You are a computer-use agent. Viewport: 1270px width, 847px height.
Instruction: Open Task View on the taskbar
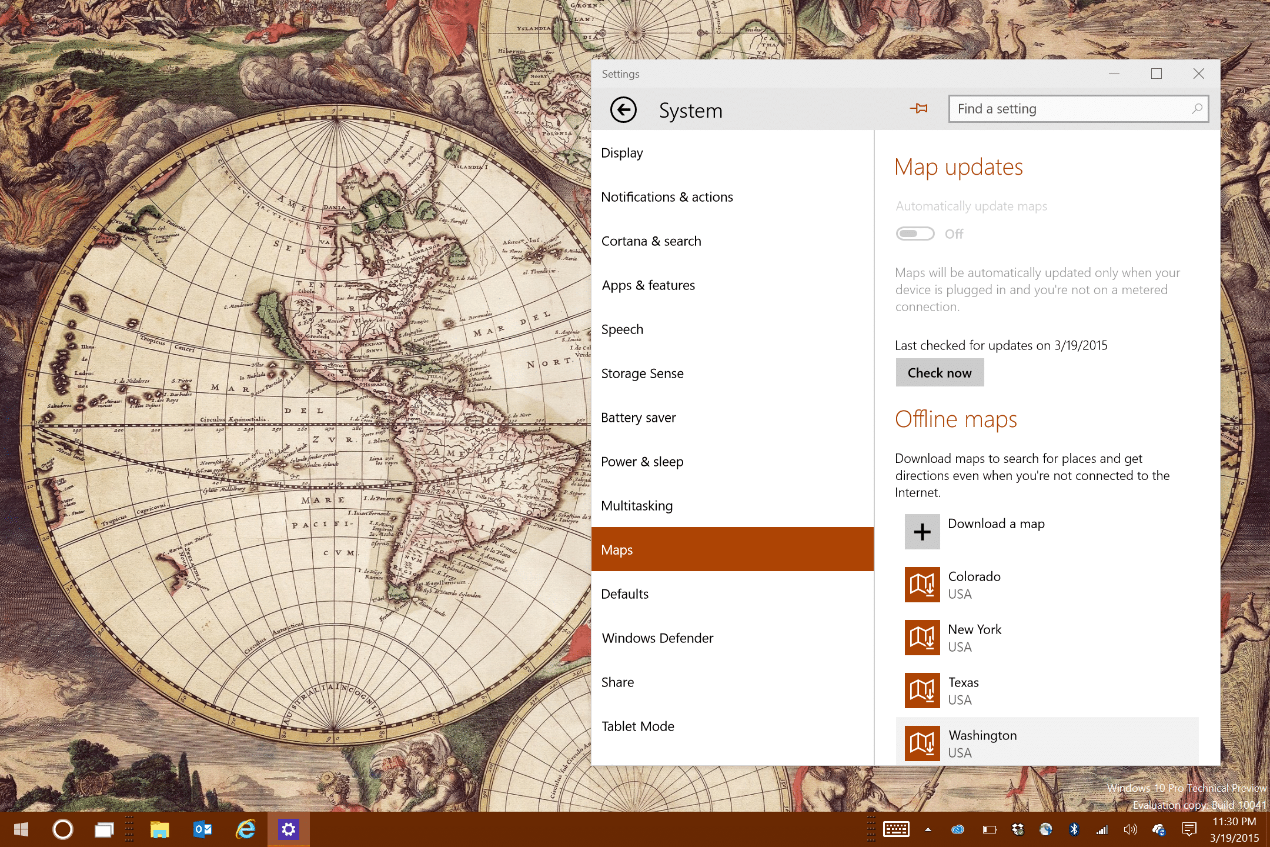coord(105,829)
